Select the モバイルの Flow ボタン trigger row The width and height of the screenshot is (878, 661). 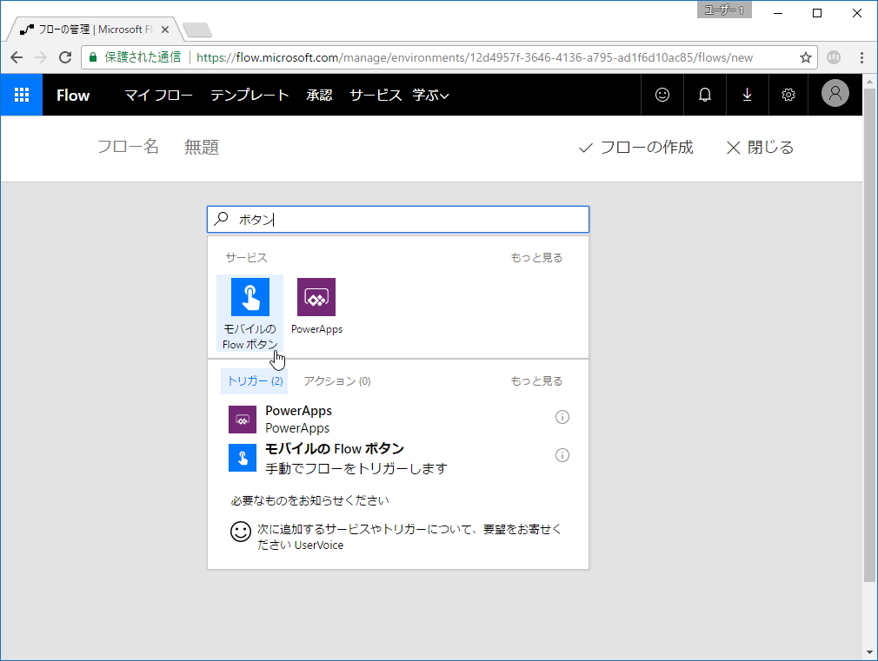(398, 458)
